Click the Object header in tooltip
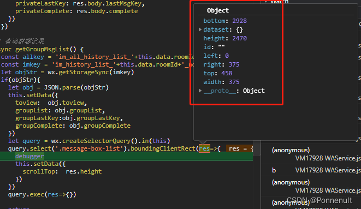 point(218,10)
